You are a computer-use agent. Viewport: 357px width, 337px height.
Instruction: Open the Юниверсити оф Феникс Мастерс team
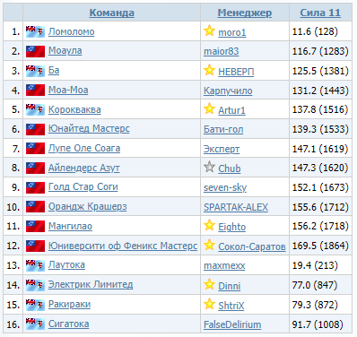123,246
